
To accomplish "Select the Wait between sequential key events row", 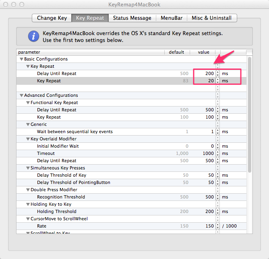I will tap(131, 132).
